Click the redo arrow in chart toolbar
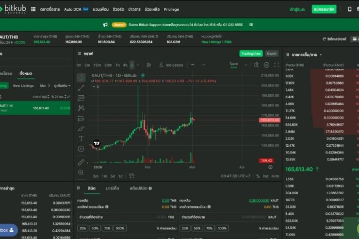Image resolution: width=359 pixels, height=239 pixels. pyautogui.click(x=203, y=65)
